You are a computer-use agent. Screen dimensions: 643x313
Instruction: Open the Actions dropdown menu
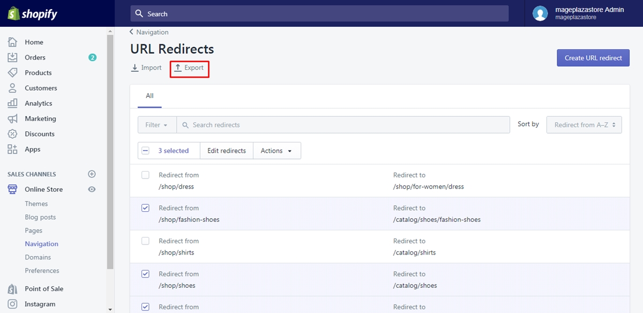pyautogui.click(x=276, y=151)
